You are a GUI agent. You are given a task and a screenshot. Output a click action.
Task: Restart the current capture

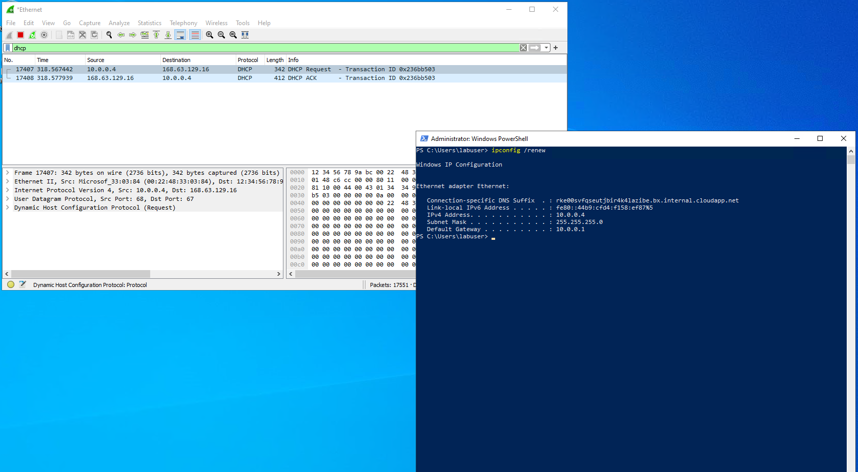32,34
